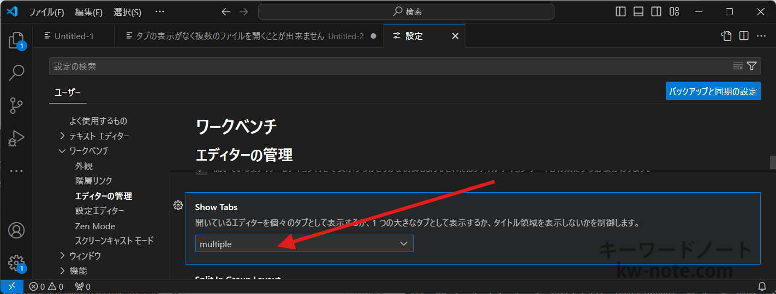Screen dimensions: 776x294
Task: Split the editor to the right
Action: click(743, 36)
